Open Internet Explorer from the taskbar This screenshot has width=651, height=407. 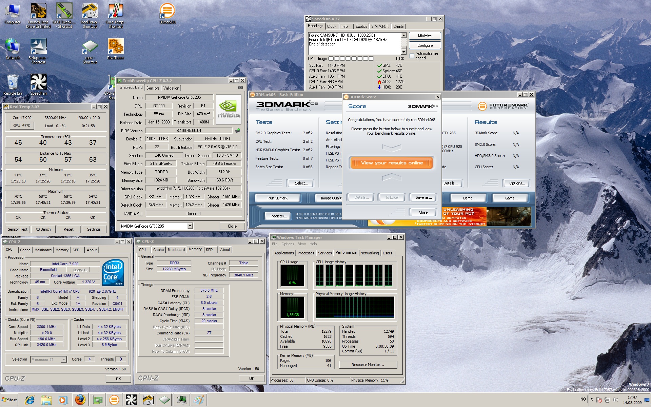tap(30, 400)
